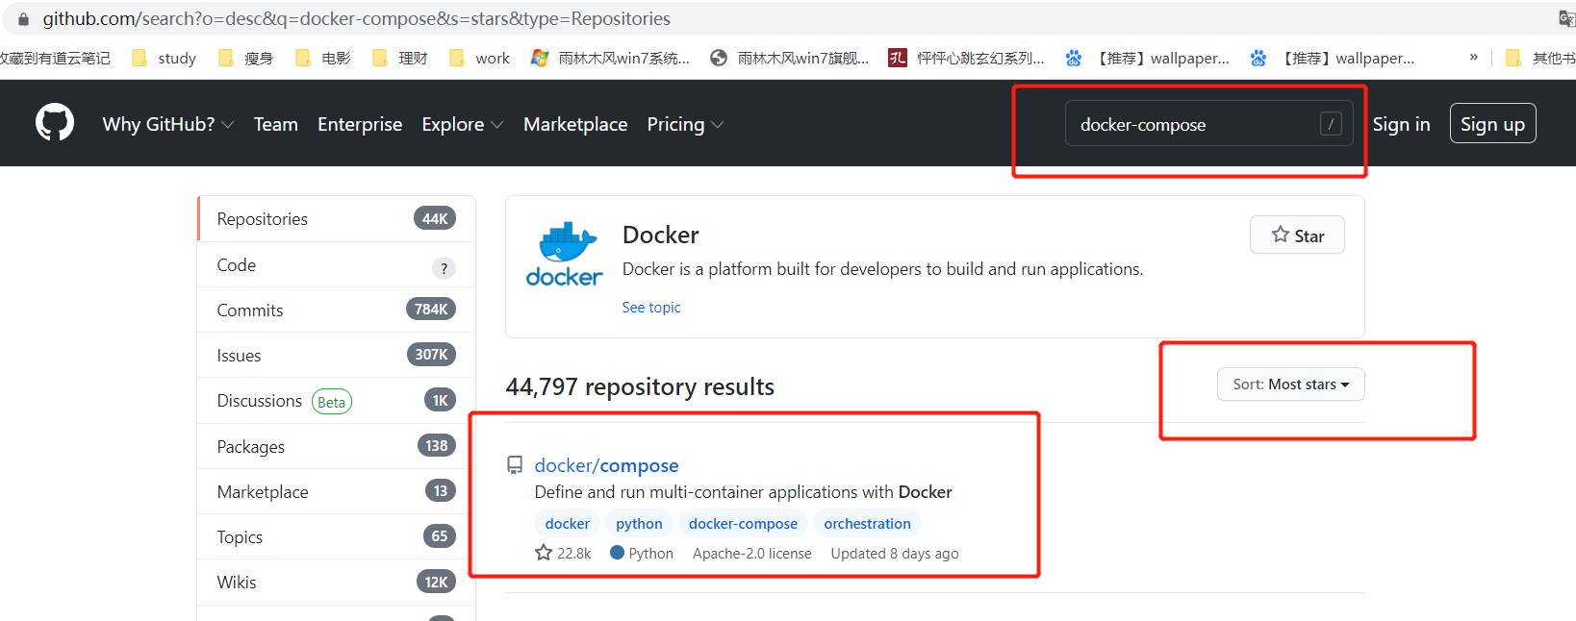This screenshot has width=1576, height=621.
Task: Click the 'Apache-2.0 license' text
Action: tap(752, 554)
